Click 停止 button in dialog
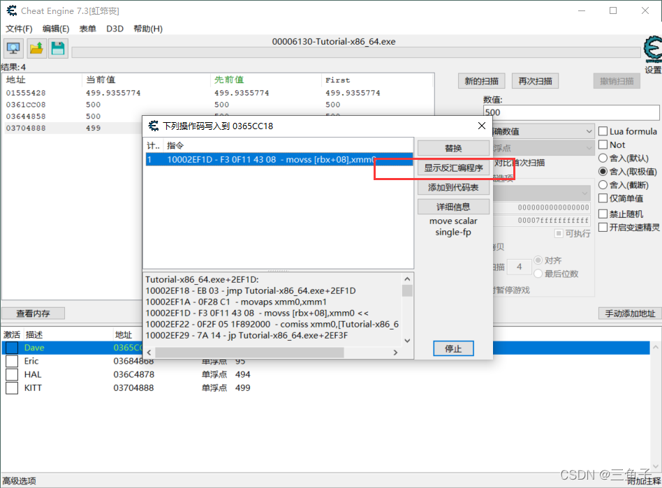This screenshot has width=662, height=488. 453,348
